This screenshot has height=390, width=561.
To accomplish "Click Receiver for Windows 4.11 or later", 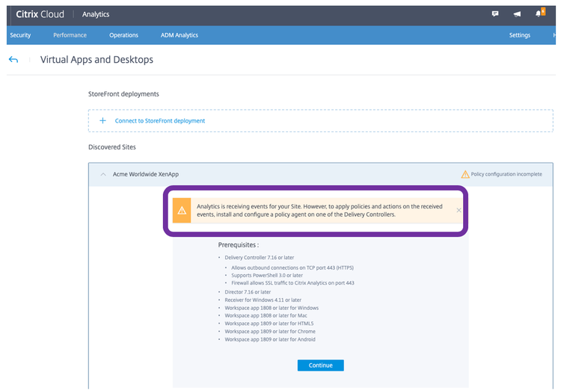I will point(263,300).
